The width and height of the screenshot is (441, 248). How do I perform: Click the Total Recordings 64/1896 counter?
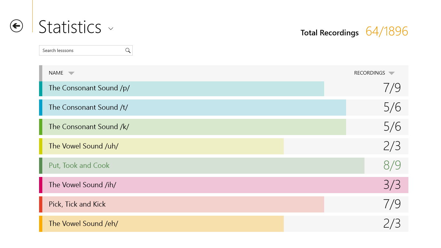(386, 32)
